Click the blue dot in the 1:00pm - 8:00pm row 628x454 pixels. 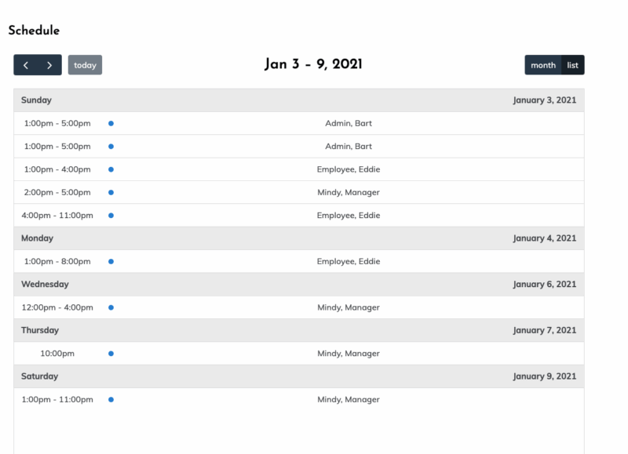coord(111,261)
